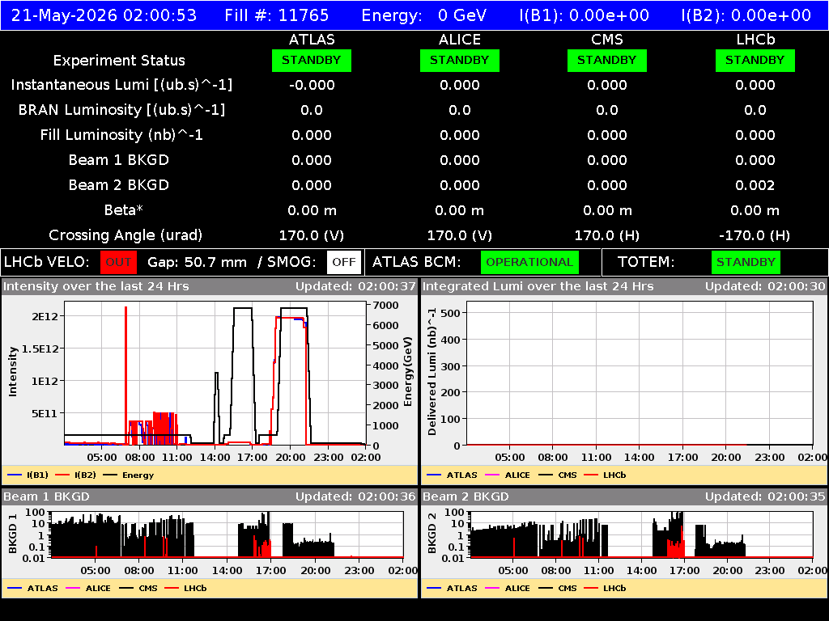Click ATLAS instantaneous lumi value -0.000
Image resolution: width=829 pixels, height=621 pixels.
pyautogui.click(x=312, y=85)
